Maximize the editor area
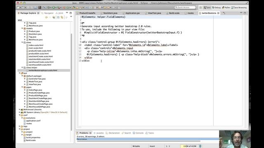This screenshot has width=264, height=148. tap(245, 13)
